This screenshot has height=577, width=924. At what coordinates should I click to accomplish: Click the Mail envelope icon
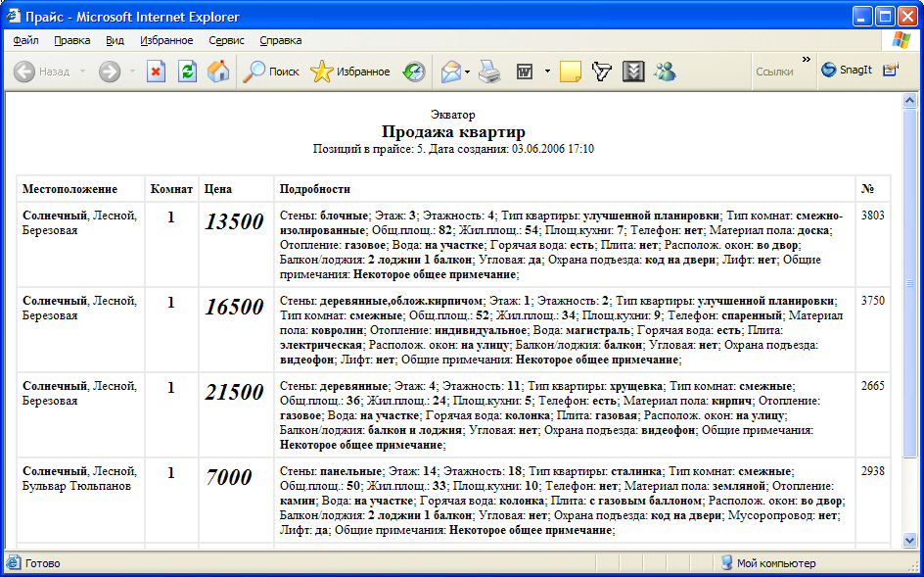[x=451, y=72]
